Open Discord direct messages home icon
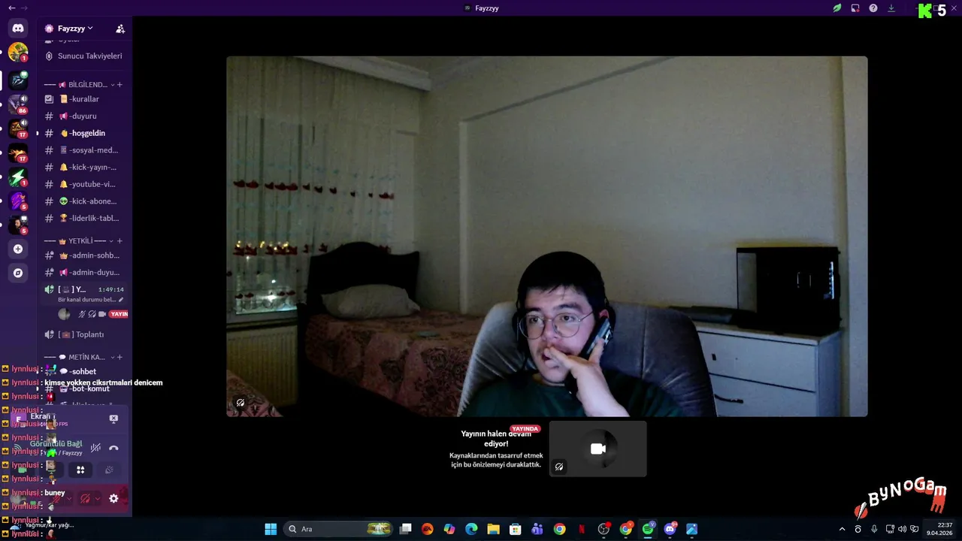The width and height of the screenshot is (962, 541). (x=18, y=29)
